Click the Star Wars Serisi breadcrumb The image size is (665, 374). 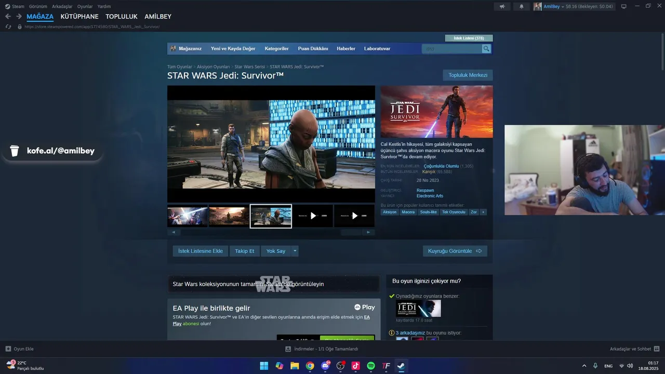coord(250,66)
